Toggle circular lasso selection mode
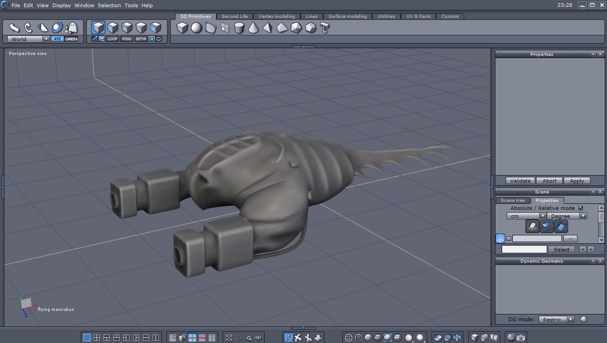 click(x=158, y=39)
